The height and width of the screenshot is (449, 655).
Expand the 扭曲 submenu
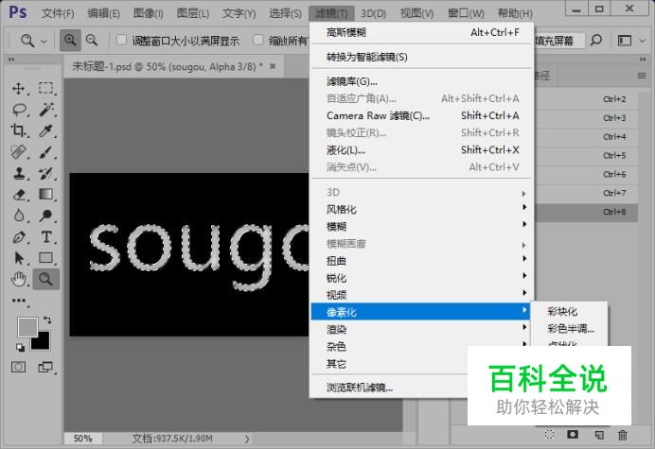pyautogui.click(x=420, y=261)
